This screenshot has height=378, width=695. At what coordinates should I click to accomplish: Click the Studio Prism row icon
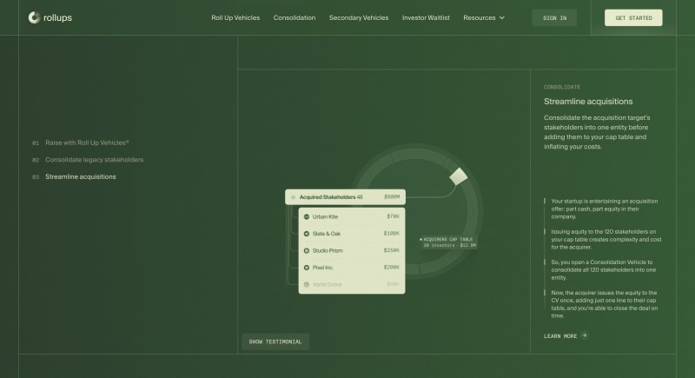tap(307, 250)
